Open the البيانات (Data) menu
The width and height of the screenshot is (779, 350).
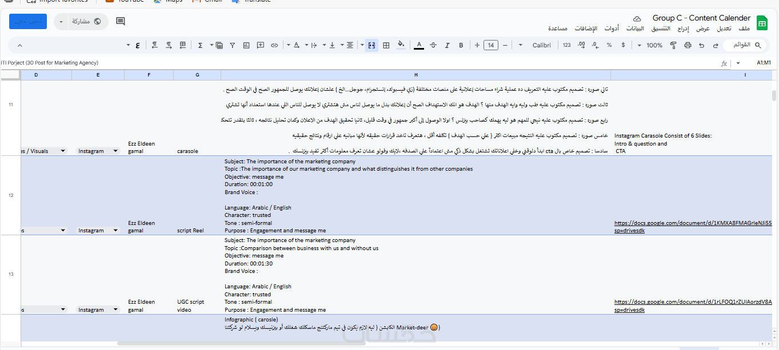tap(635, 29)
